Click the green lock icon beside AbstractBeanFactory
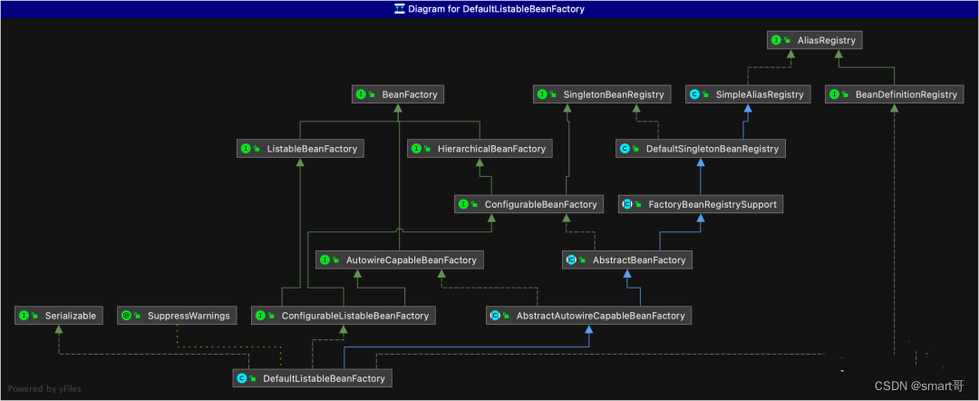 (581, 259)
